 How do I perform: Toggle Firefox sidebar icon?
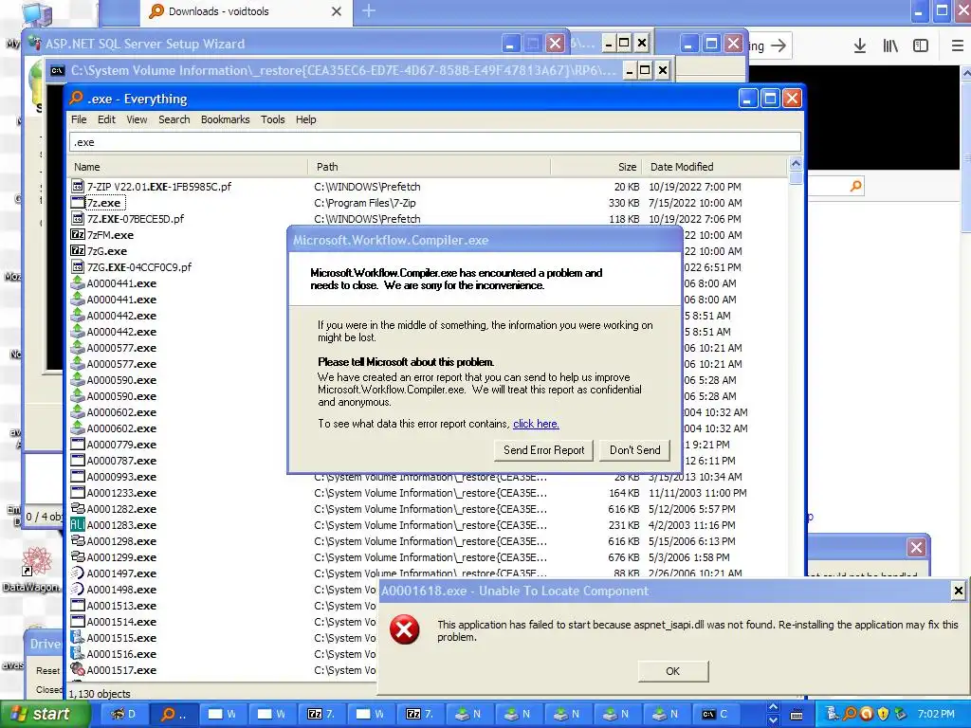click(x=921, y=45)
